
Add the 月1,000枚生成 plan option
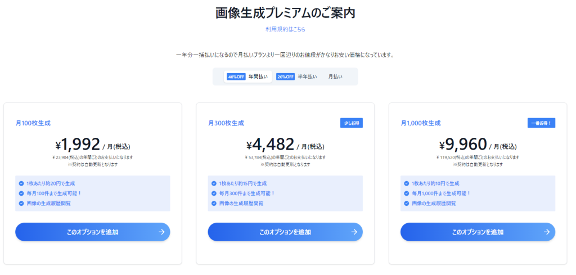tap(477, 232)
